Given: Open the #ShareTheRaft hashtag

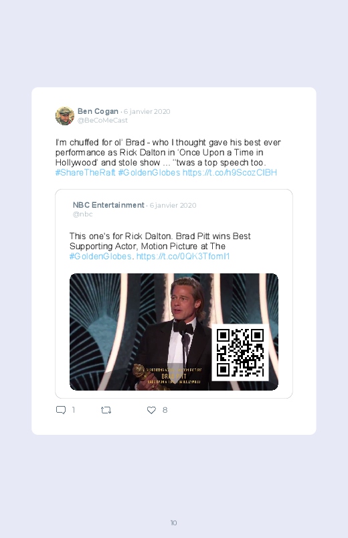Looking at the screenshot, I should tap(86, 172).
